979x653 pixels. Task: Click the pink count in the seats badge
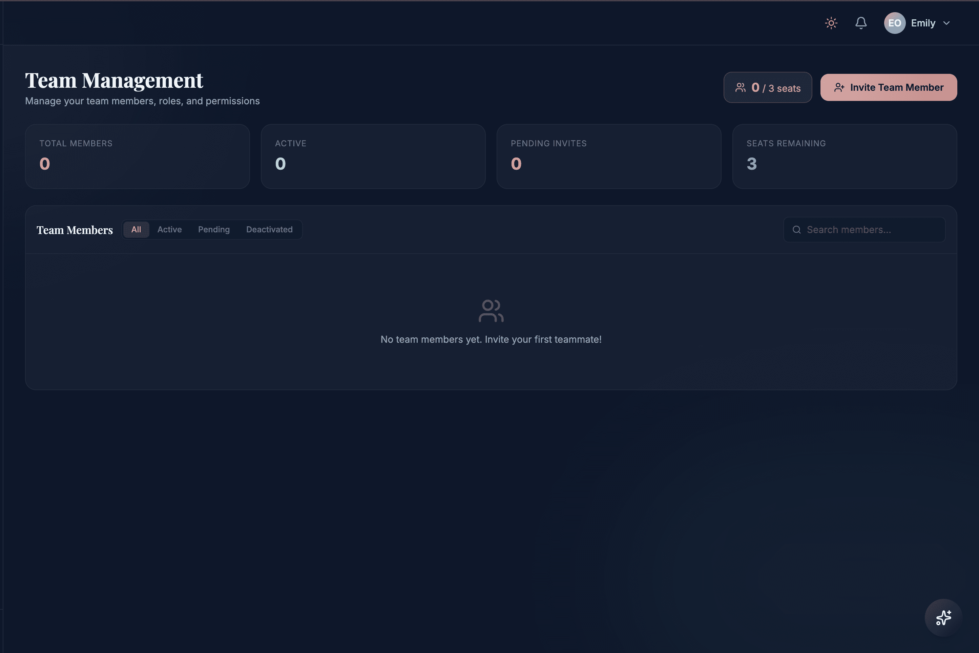[756, 87]
